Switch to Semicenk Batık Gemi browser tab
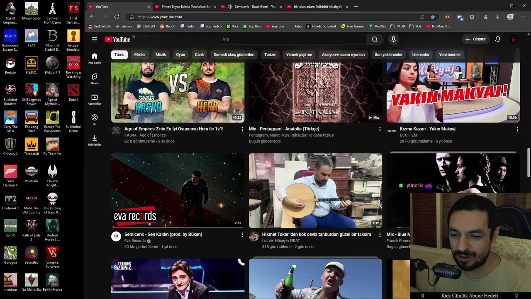Viewport: 531px width, 299px height. [x=252, y=7]
